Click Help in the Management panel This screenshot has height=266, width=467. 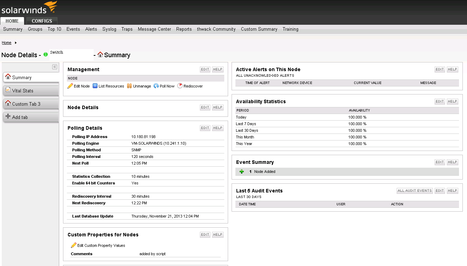(x=218, y=69)
